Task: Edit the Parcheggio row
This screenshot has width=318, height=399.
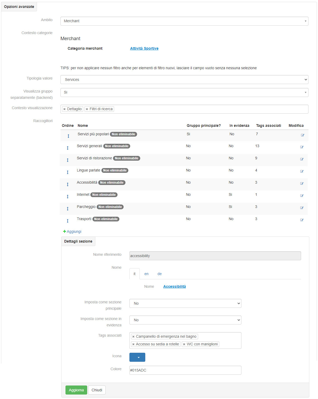Action: pos(302,208)
